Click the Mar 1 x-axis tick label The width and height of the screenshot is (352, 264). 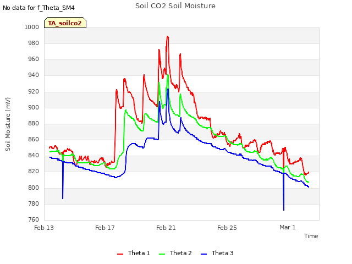pyautogui.click(x=288, y=227)
